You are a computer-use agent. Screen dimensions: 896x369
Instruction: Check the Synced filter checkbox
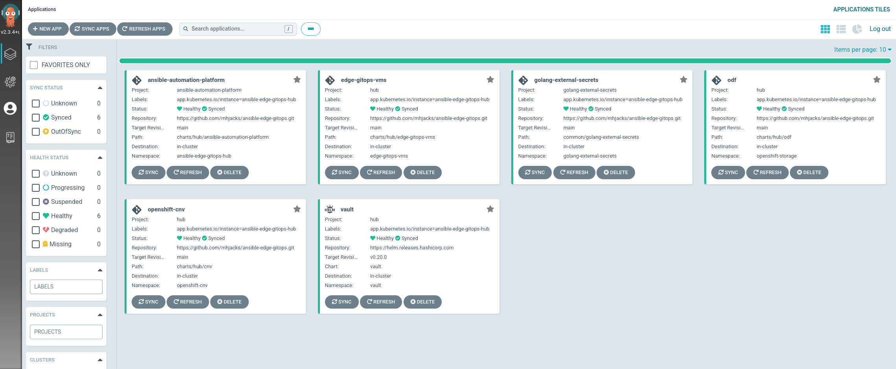pos(36,118)
